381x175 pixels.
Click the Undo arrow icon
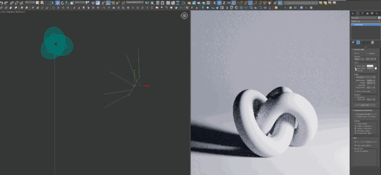pyautogui.click(x=2, y=3)
